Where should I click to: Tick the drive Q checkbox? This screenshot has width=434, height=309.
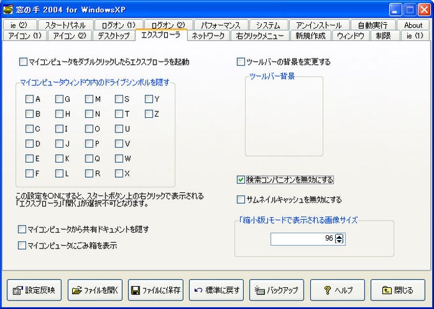(89, 159)
